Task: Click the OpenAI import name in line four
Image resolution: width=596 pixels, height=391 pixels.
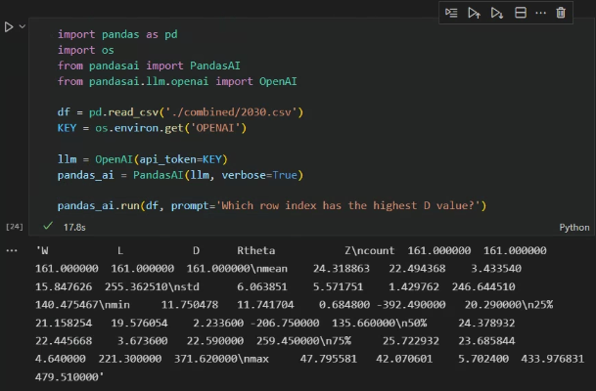Action: point(278,81)
